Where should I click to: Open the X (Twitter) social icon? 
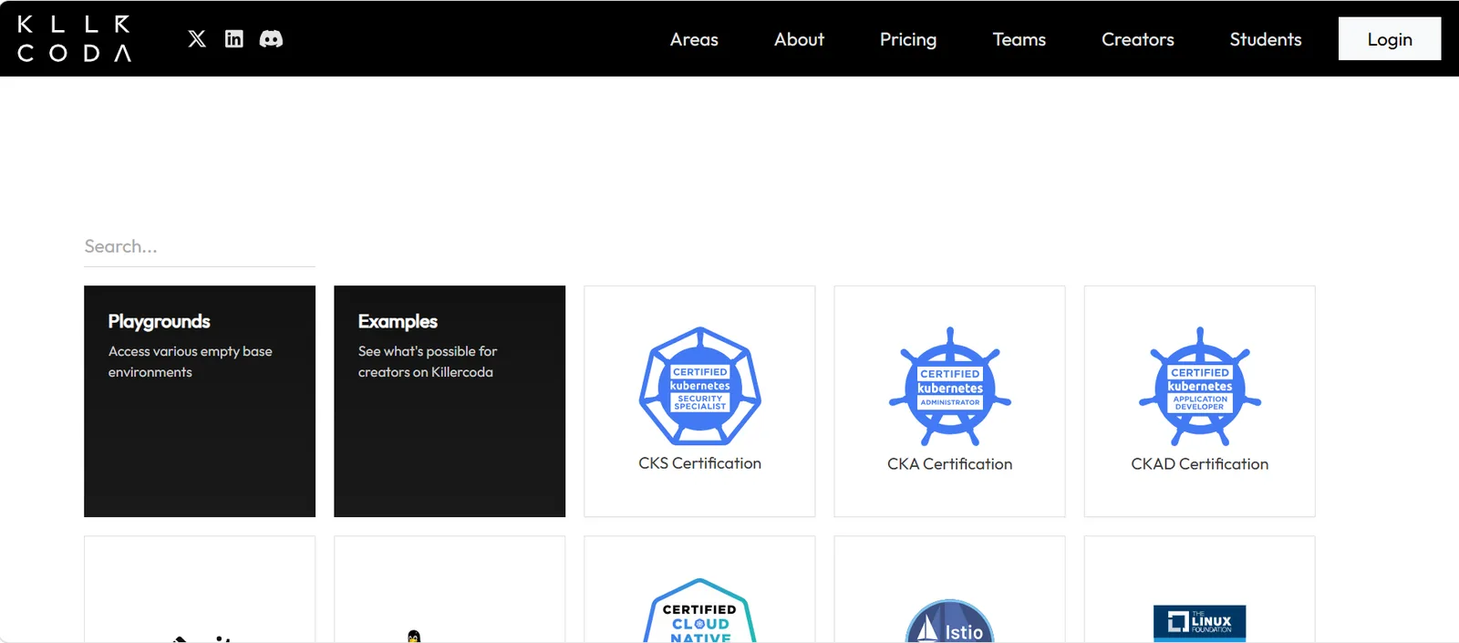pos(197,38)
